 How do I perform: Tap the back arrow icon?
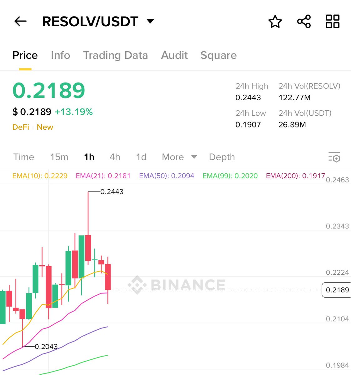pyautogui.click(x=20, y=21)
